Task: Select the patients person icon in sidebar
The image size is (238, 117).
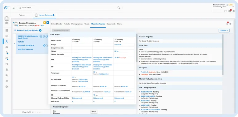Action: coord(7,41)
